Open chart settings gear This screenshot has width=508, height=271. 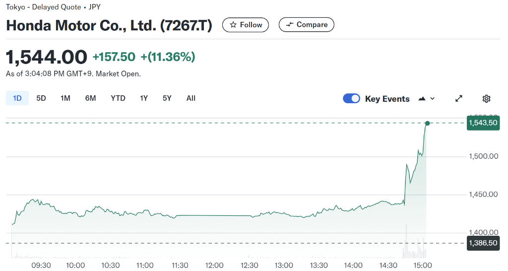(486, 98)
